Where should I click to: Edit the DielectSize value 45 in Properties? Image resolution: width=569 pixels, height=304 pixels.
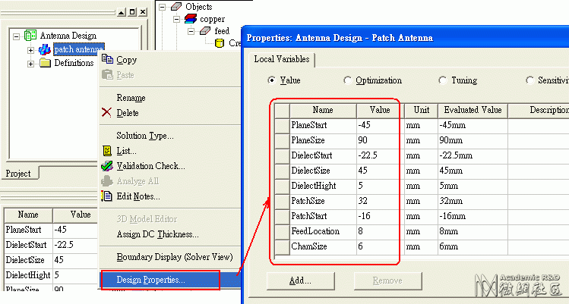(381, 171)
